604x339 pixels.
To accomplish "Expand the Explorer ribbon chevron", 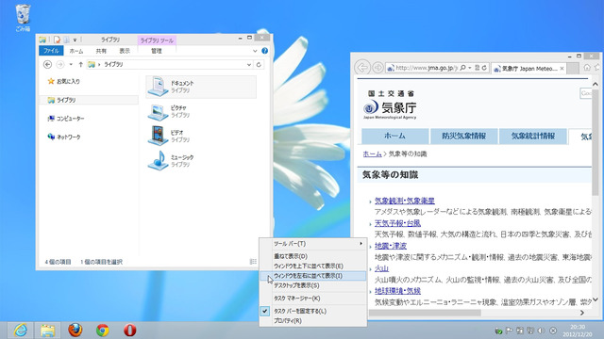I will 255,51.
